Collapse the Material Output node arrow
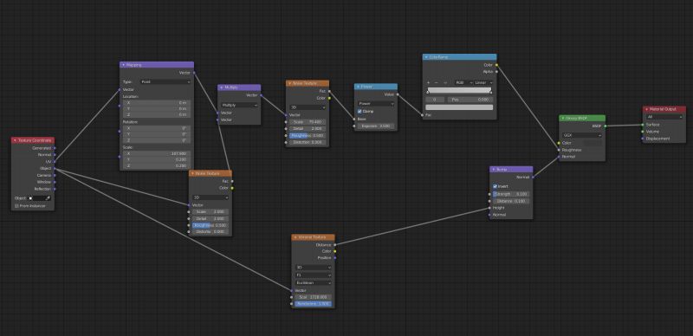The height and width of the screenshot is (336, 693). (x=646, y=109)
